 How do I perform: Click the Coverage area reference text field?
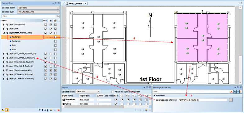pyautogui.click(x=203, y=100)
